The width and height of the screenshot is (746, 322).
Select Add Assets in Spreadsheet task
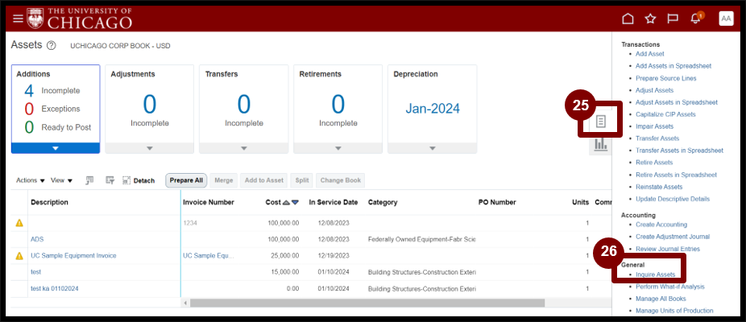click(673, 66)
